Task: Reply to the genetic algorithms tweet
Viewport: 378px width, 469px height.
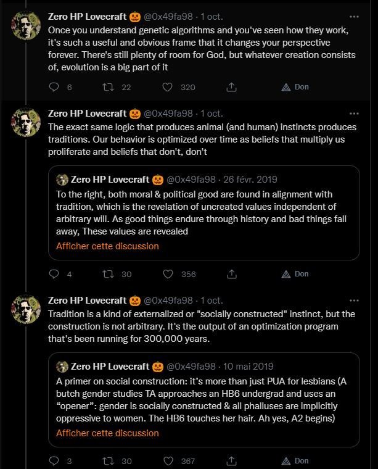Action: tap(54, 87)
